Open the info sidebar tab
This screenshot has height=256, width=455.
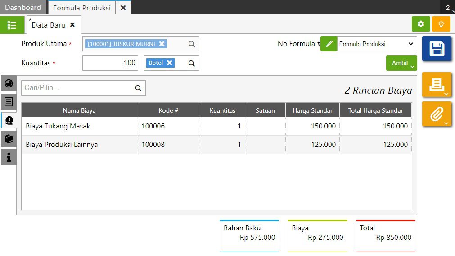(x=9, y=157)
